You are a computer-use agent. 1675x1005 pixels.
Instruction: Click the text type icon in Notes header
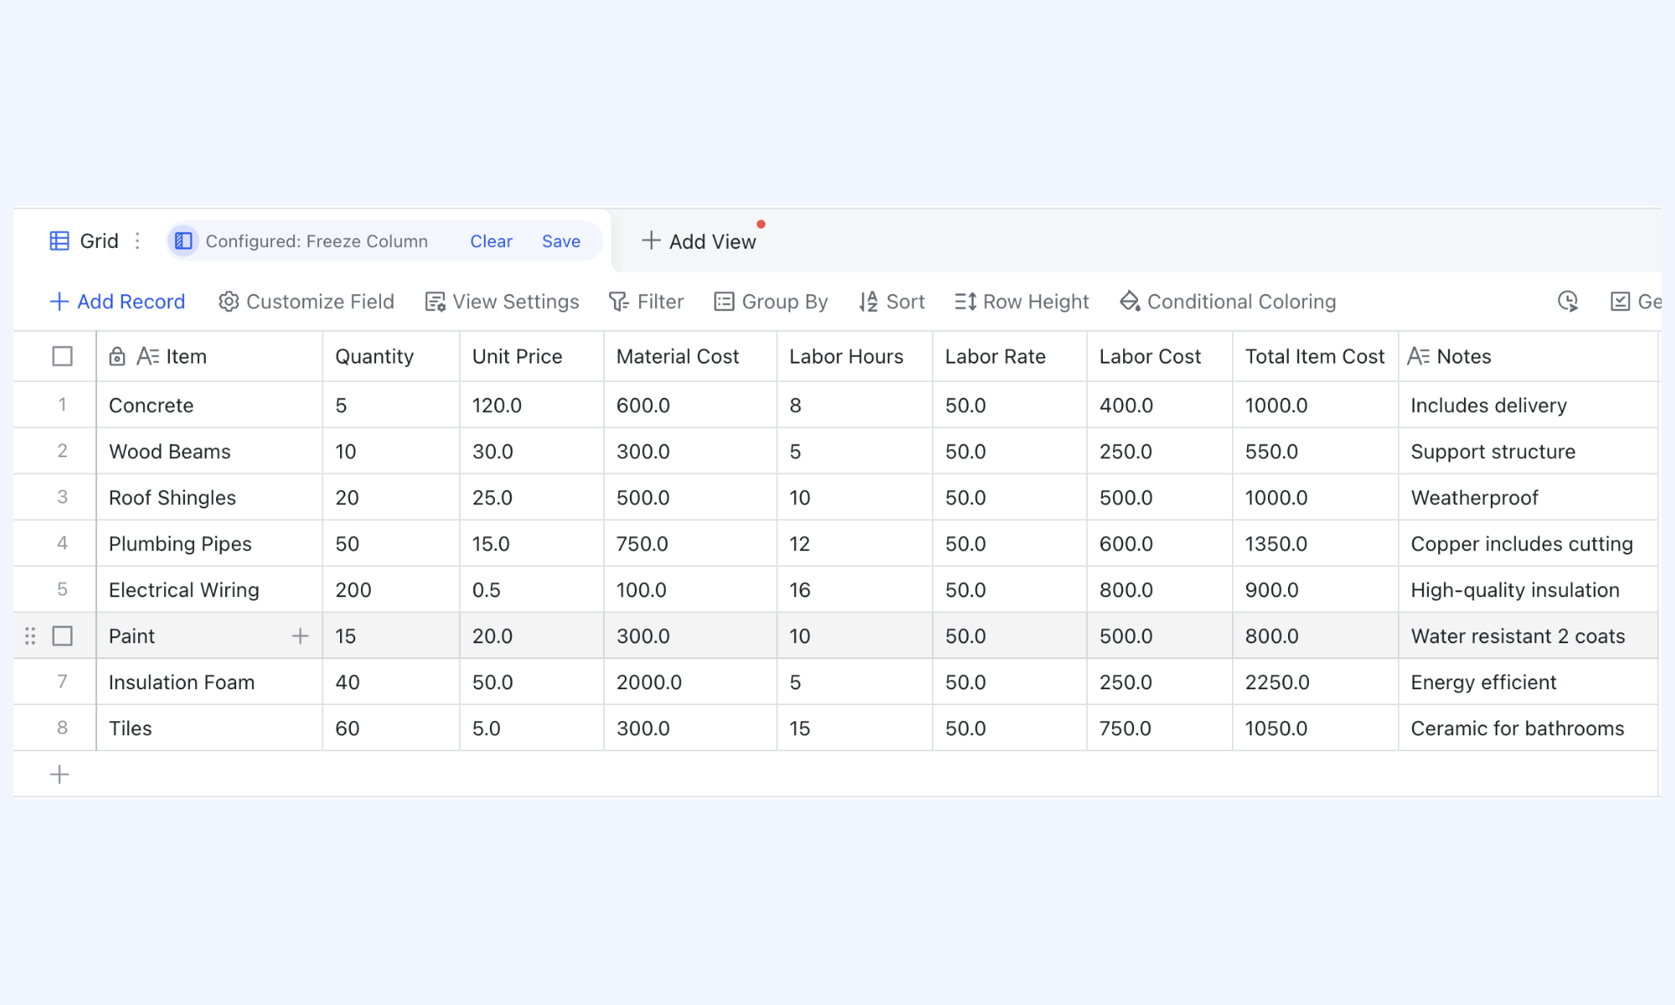[x=1419, y=357]
